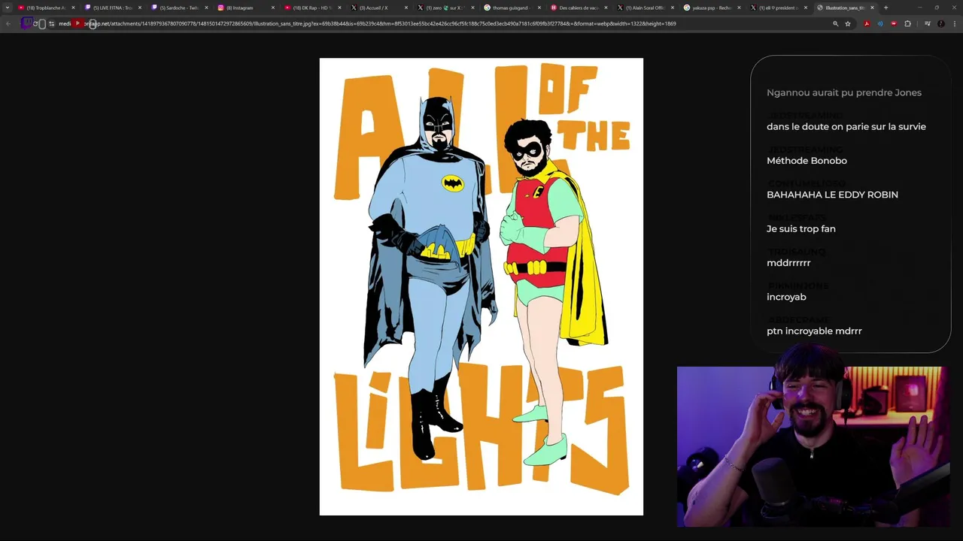
Task: Open the 'eli president' X tab
Action: click(777, 8)
